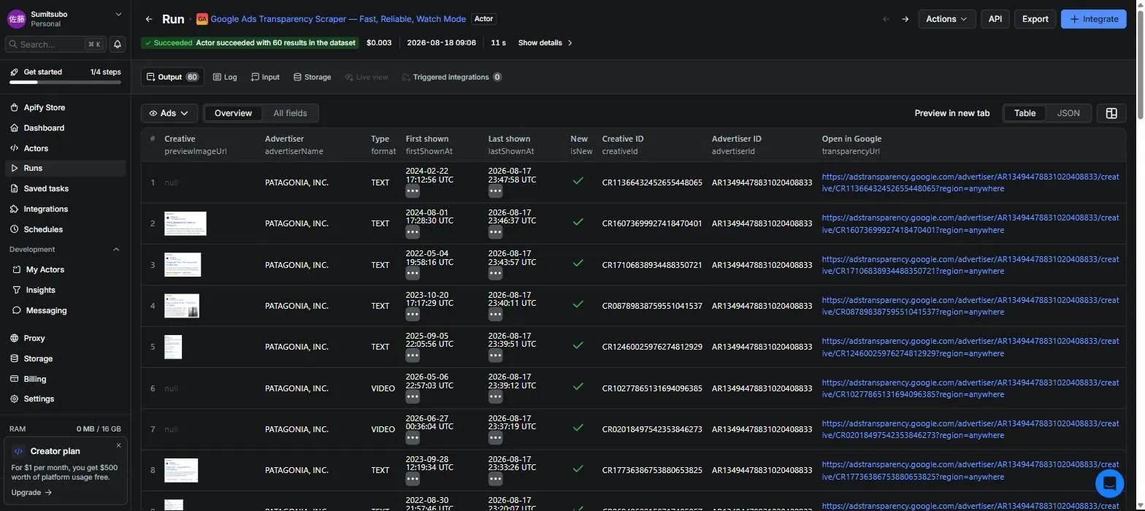Open Messaging under Development
This screenshot has width=1145, height=511.
coord(46,310)
